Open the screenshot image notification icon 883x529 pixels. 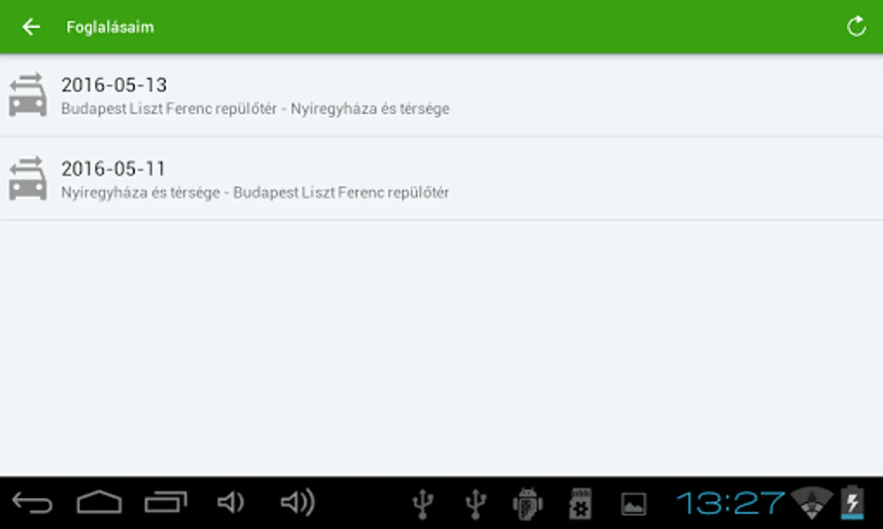coord(634,504)
